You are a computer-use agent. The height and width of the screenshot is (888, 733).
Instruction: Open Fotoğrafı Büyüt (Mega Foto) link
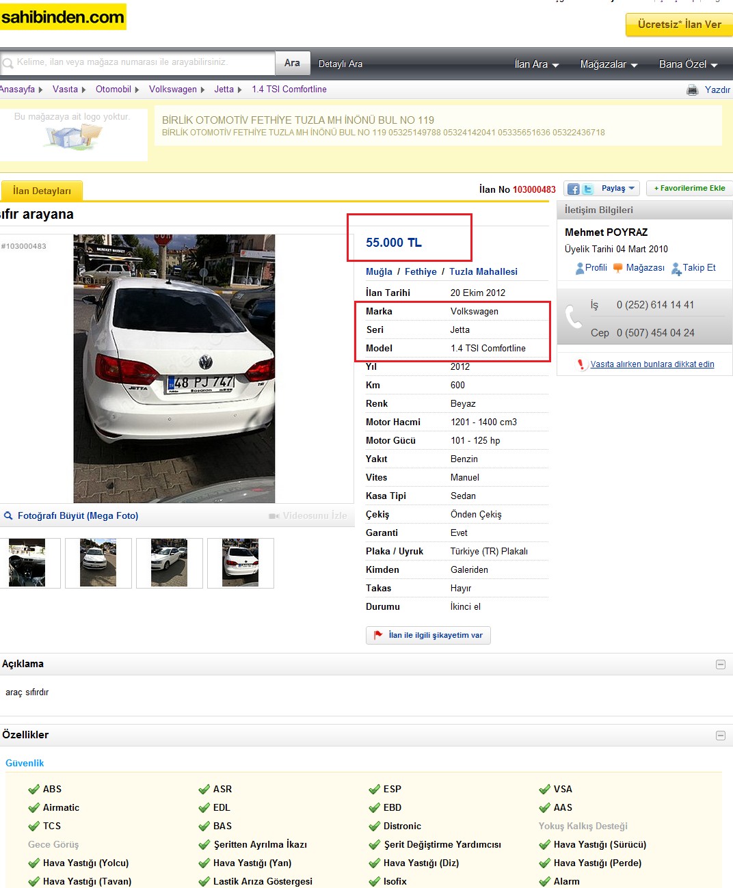click(x=78, y=516)
